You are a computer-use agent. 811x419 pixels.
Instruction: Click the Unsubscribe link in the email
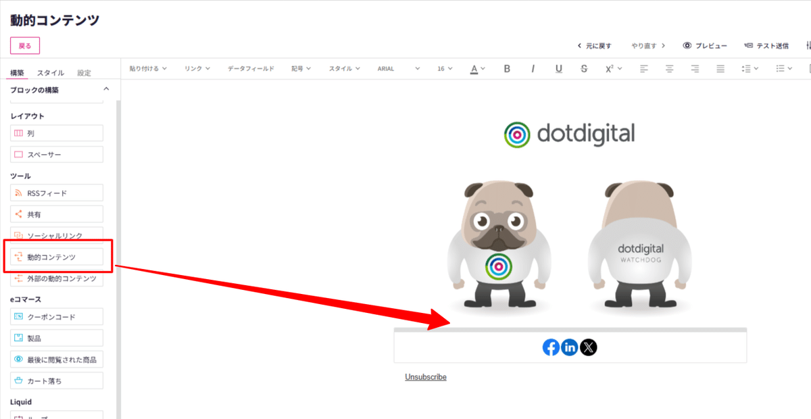click(425, 376)
